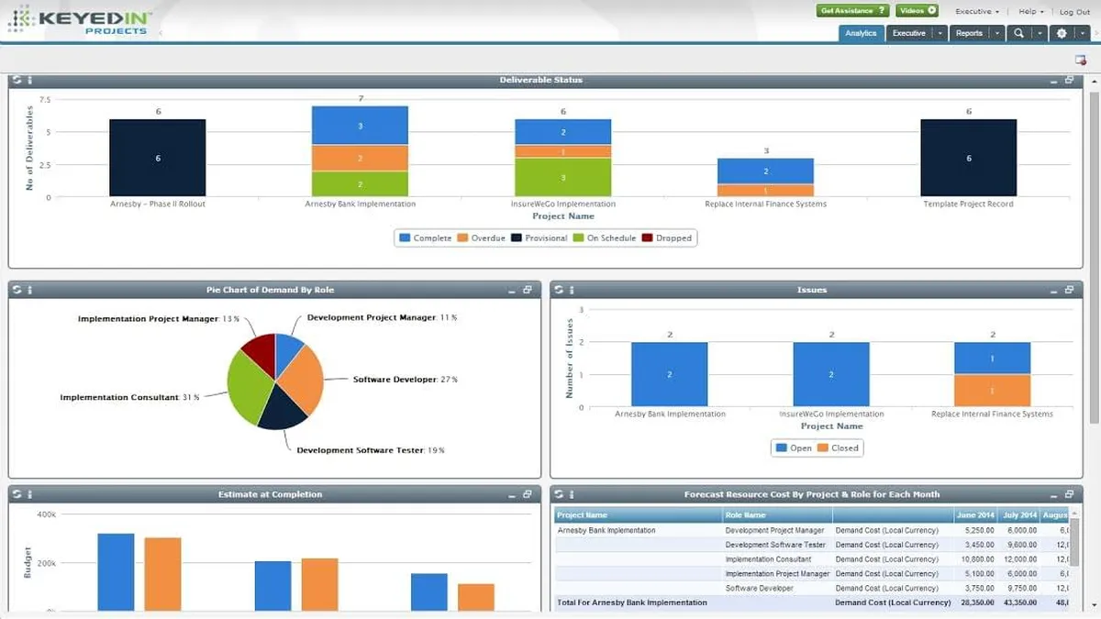Open the search magnifier tool
This screenshot has width=1101, height=619.
pos(1018,33)
